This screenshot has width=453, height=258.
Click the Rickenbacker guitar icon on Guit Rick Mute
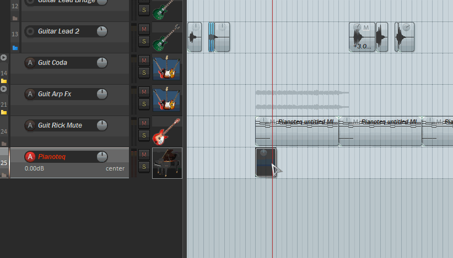coord(166,131)
